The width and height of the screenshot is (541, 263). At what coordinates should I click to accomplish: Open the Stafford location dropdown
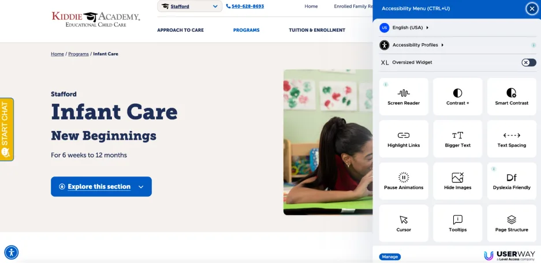coord(190,6)
